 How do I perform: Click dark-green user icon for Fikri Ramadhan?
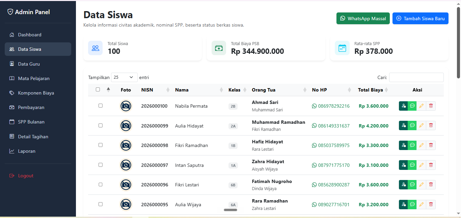click(x=403, y=145)
